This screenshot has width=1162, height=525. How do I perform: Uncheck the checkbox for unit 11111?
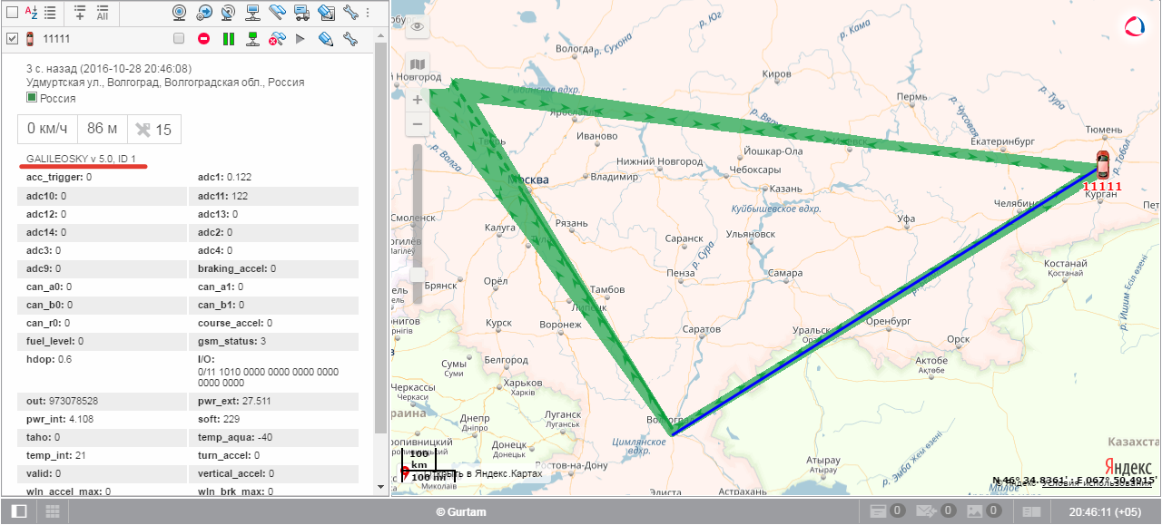click(13, 39)
